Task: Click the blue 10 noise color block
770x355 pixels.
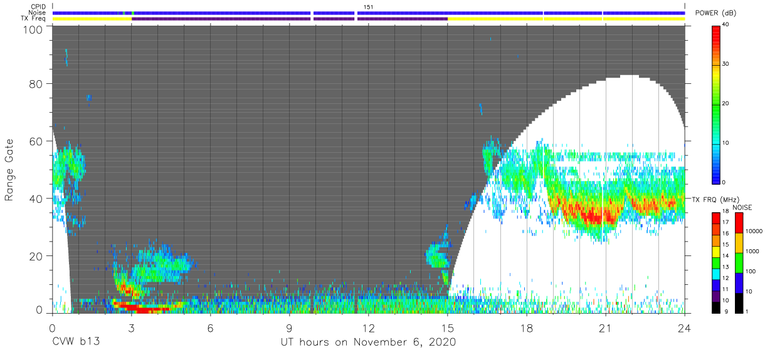Action: (739, 283)
